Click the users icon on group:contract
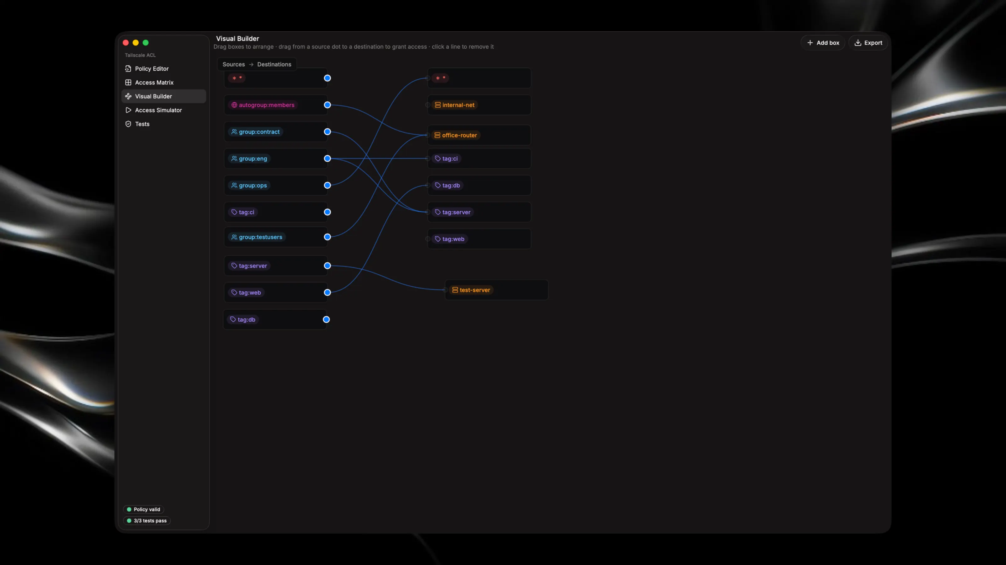The height and width of the screenshot is (565, 1006). (x=234, y=132)
